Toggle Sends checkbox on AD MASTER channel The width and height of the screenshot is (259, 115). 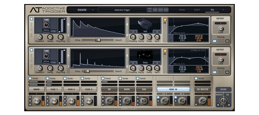pyautogui.click(x=196, y=78)
